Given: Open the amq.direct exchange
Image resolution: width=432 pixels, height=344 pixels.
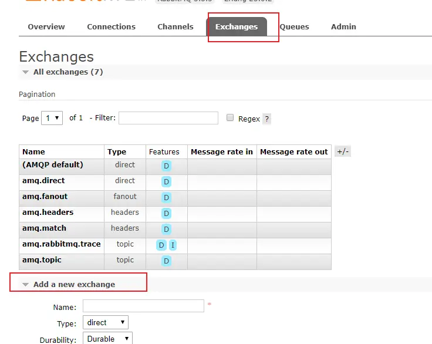Looking at the screenshot, I should pos(43,181).
